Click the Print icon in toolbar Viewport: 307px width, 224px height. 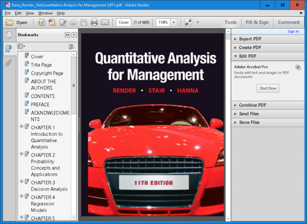point(94,23)
